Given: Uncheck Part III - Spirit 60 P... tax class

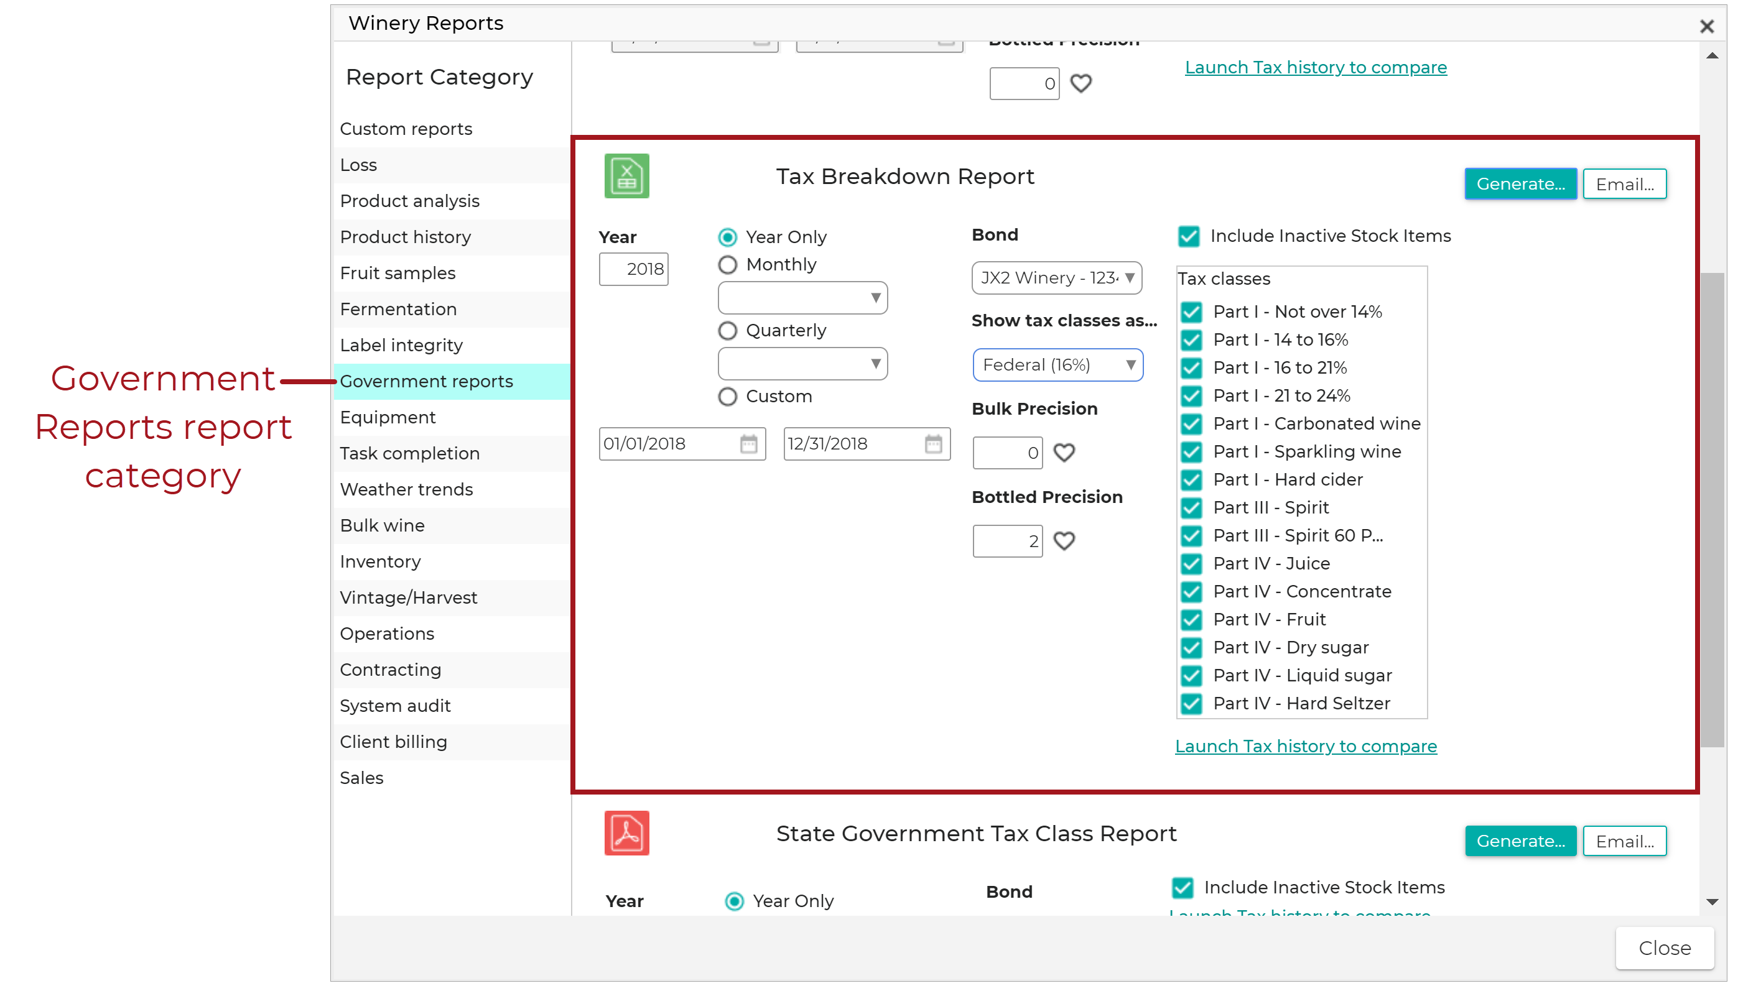Looking at the screenshot, I should 1191,537.
